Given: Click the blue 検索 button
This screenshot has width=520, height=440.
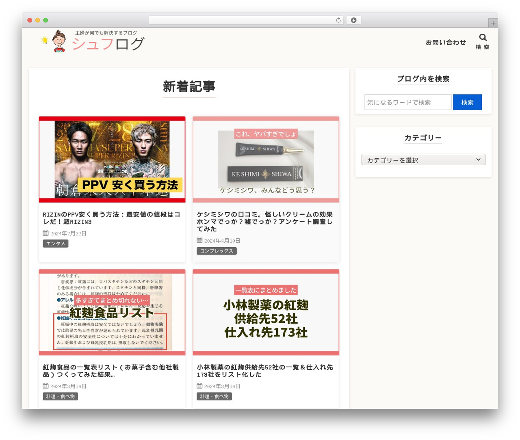Looking at the screenshot, I should coord(468,102).
